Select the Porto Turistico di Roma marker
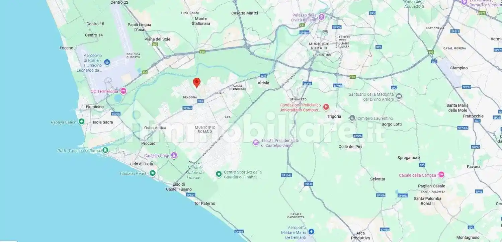 coord(105,150)
